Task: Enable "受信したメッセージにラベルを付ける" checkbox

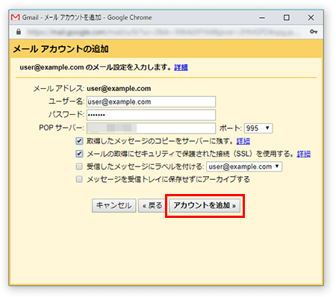Action: pyautogui.click(x=79, y=166)
